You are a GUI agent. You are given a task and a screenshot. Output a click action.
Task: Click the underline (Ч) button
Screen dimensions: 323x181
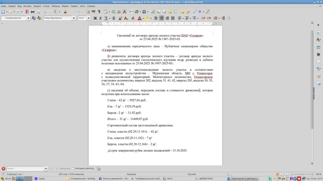(x=106, y=18)
